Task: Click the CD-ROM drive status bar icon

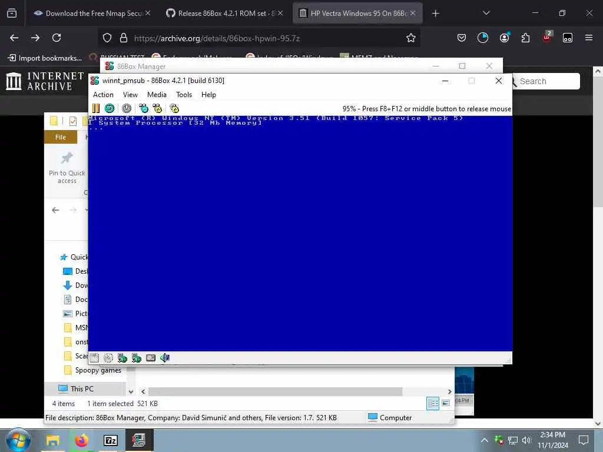Action: [108, 358]
